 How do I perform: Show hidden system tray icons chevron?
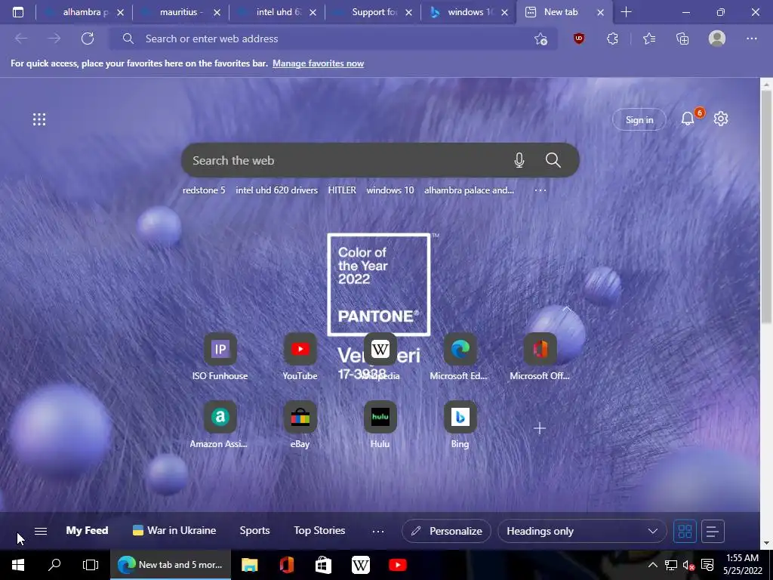pyautogui.click(x=652, y=565)
